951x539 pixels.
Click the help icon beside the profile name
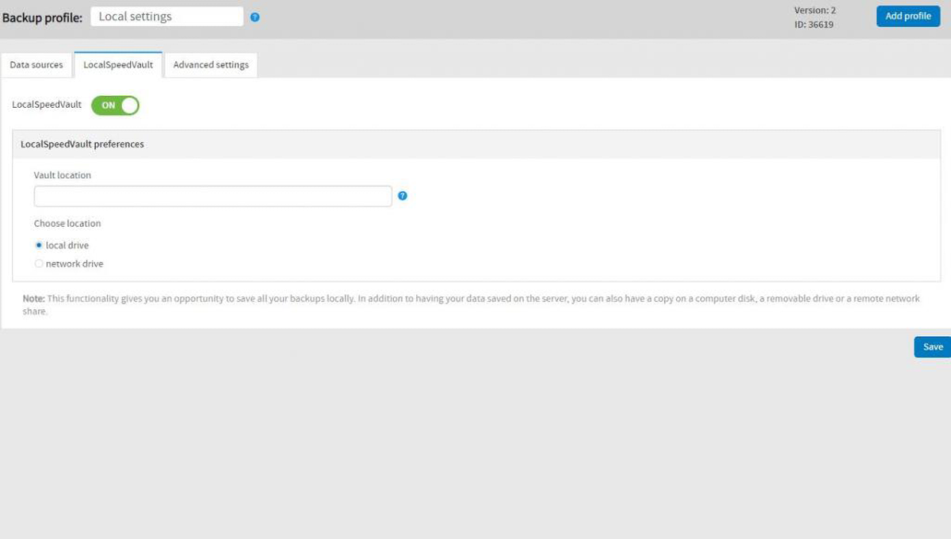(x=254, y=17)
